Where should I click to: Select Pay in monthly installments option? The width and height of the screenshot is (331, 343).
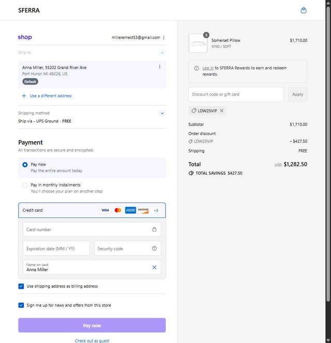(25, 185)
